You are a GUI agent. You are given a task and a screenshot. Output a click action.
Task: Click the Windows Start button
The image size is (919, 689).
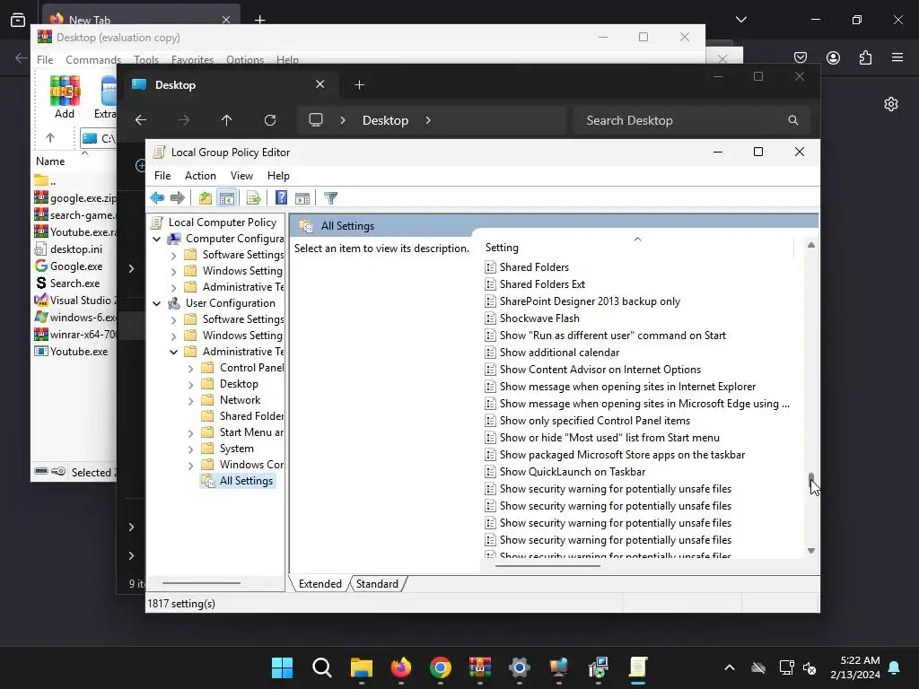282,667
